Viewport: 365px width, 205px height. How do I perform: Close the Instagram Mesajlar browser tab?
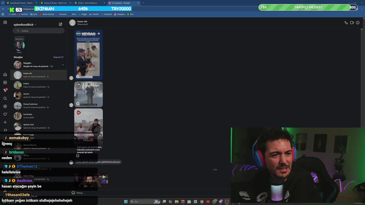click(138, 3)
